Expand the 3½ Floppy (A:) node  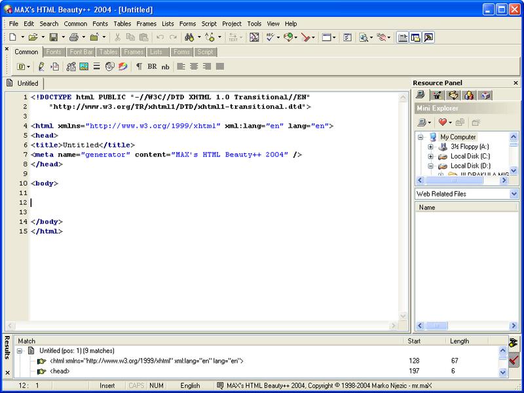[430, 147]
